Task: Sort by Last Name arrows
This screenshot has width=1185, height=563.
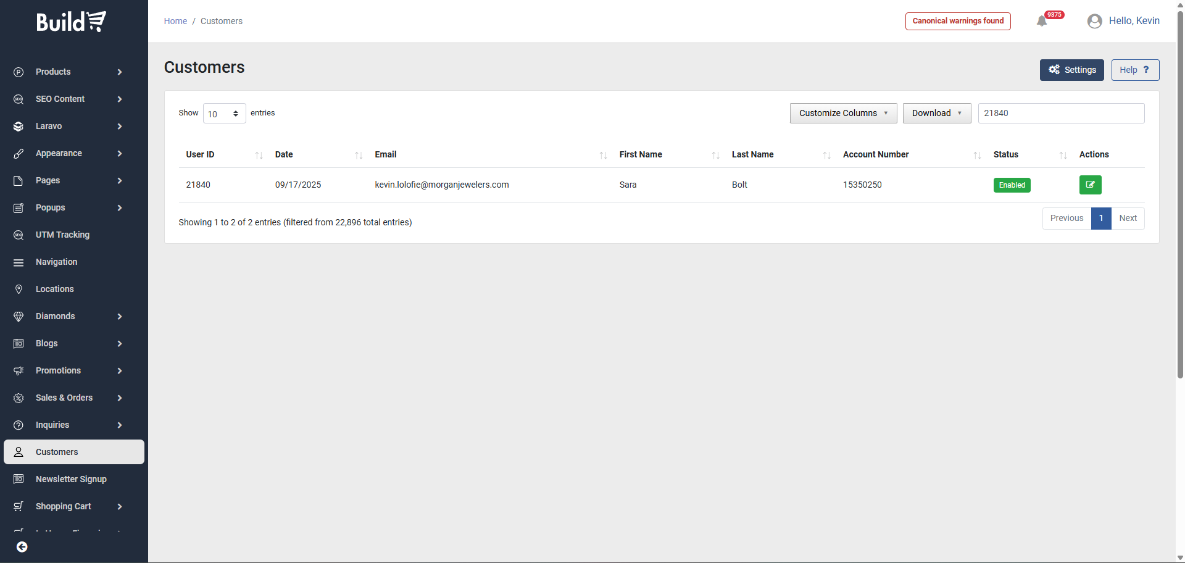Action: point(827,155)
